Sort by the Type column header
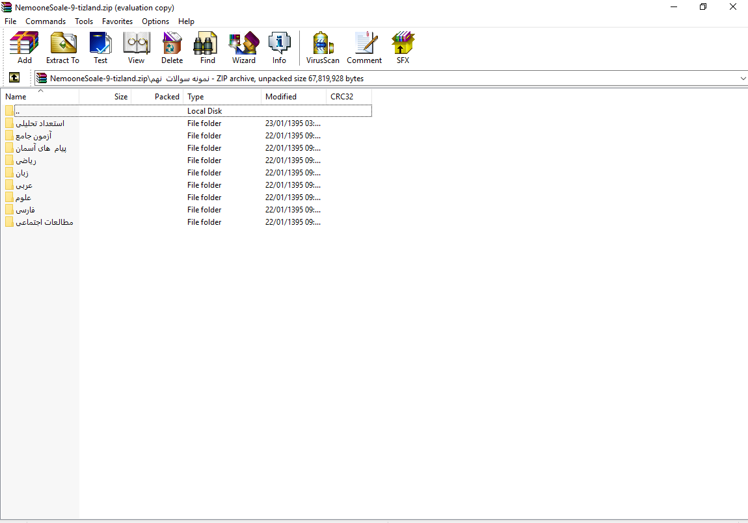 click(222, 96)
